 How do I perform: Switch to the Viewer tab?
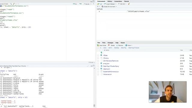123,43
